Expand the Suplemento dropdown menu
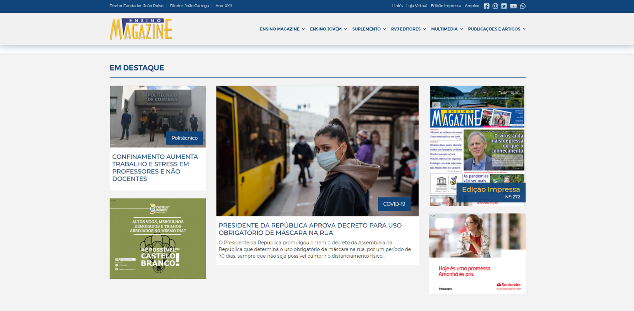The height and width of the screenshot is (311, 634). tap(369, 29)
